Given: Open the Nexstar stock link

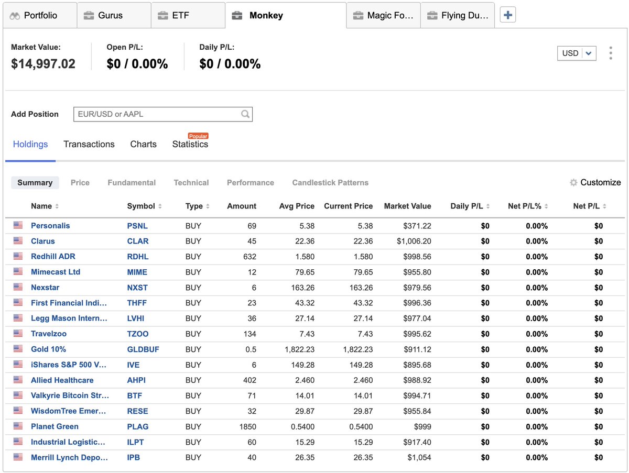Looking at the screenshot, I should pos(45,288).
